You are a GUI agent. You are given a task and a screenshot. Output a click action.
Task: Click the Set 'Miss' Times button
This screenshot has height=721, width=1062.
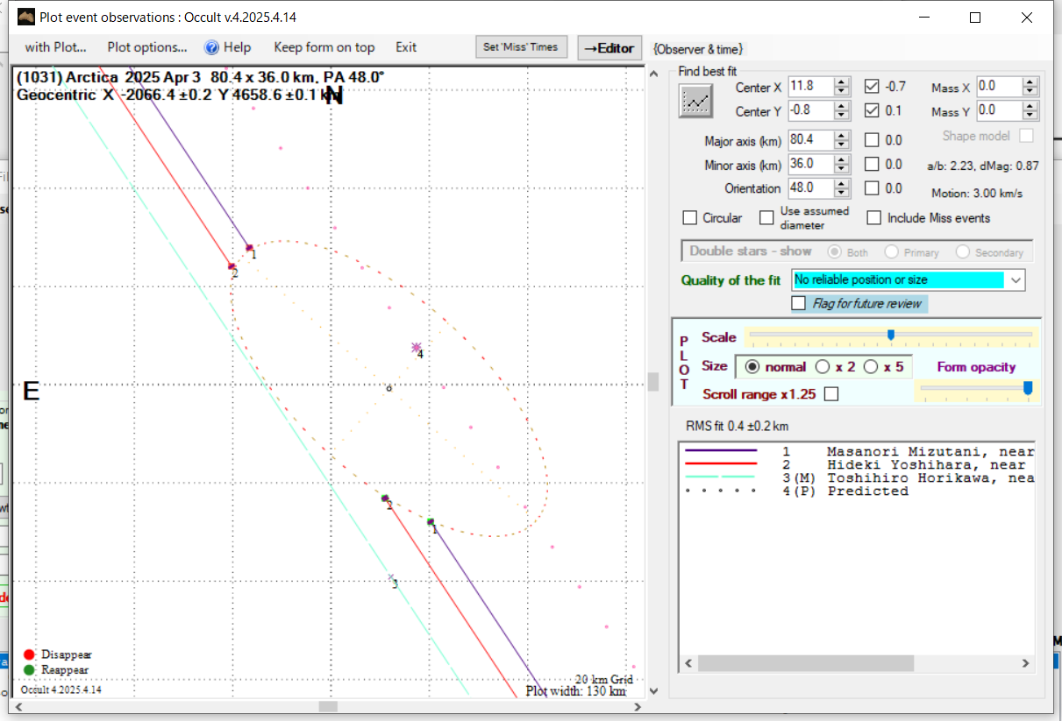pyautogui.click(x=522, y=47)
